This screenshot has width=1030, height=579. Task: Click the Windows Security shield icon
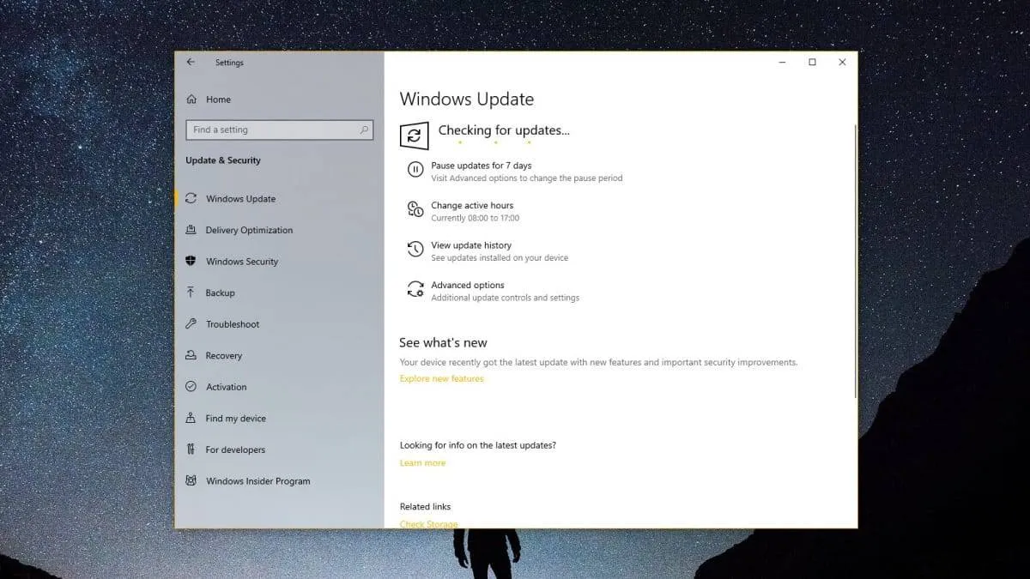click(x=192, y=262)
